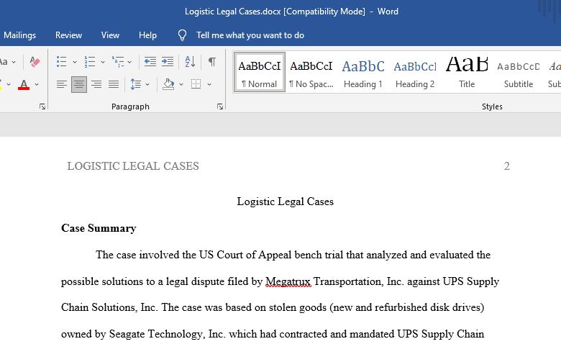Screen dimensions: 561x344
Task: Open the highlight color dropdown arrow
Action: (8, 85)
